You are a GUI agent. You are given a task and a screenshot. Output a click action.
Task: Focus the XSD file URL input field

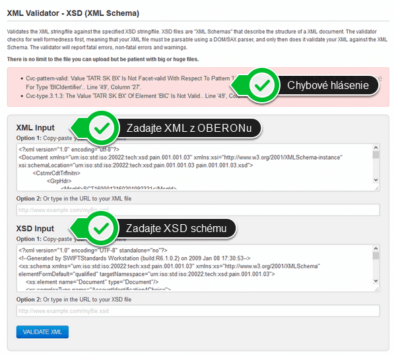click(x=198, y=311)
